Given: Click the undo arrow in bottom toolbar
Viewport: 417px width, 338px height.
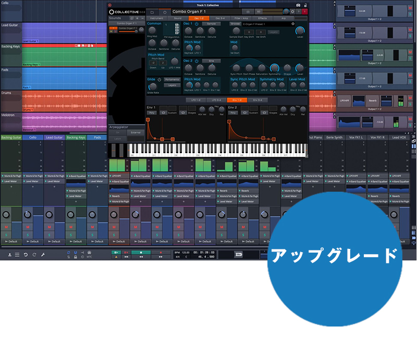Looking at the screenshot, I should pos(26,255).
